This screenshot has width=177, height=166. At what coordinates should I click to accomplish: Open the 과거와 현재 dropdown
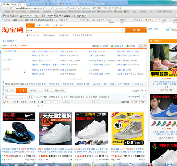pyautogui.click(x=133, y=97)
